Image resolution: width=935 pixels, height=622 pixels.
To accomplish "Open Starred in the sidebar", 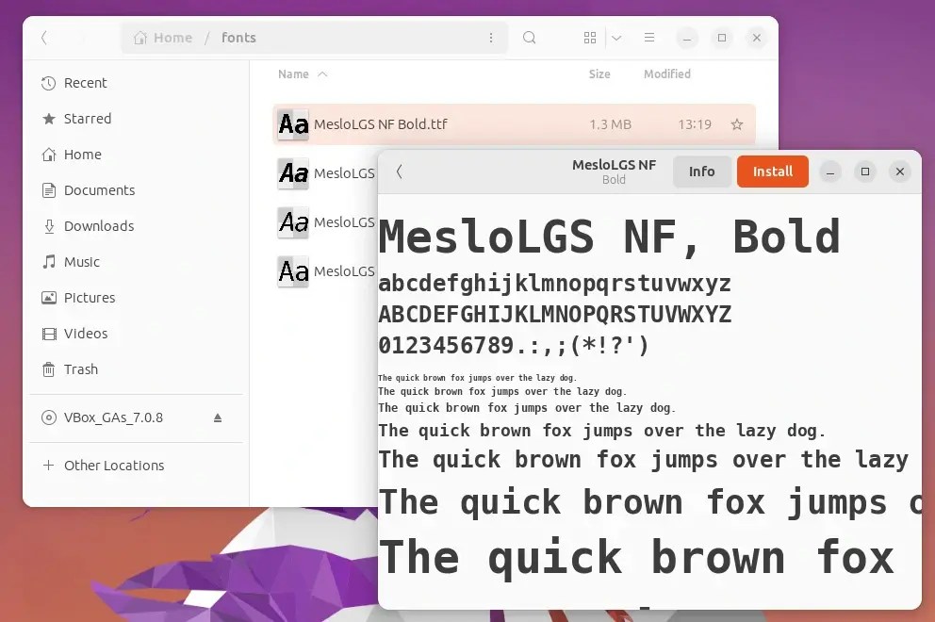I will (136, 119).
